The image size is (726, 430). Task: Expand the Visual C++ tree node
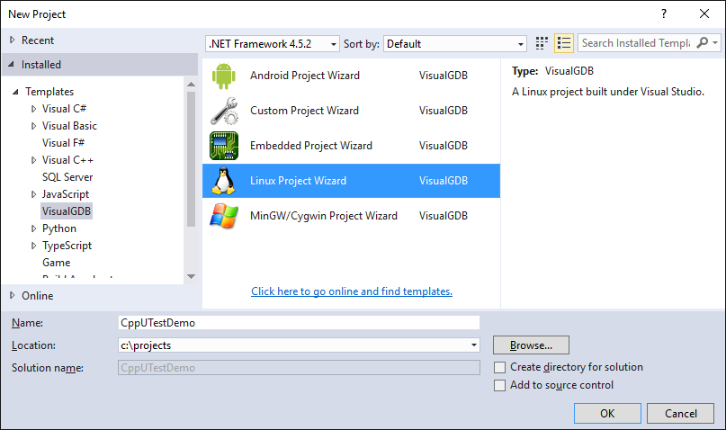(x=33, y=160)
